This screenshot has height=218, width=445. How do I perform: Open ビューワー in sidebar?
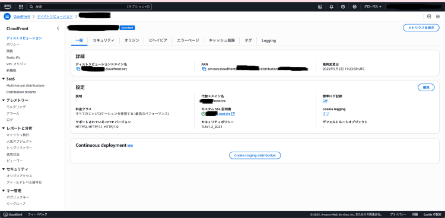[14, 161]
